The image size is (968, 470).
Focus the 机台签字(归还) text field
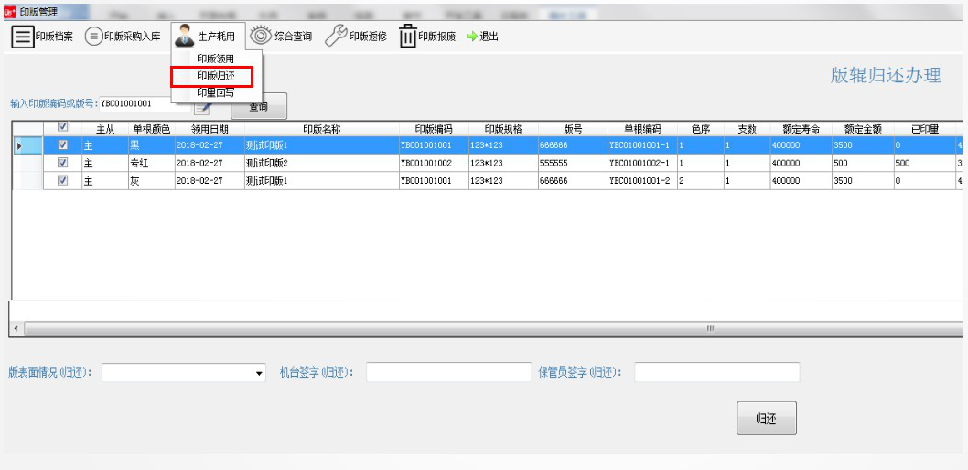pos(448,372)
